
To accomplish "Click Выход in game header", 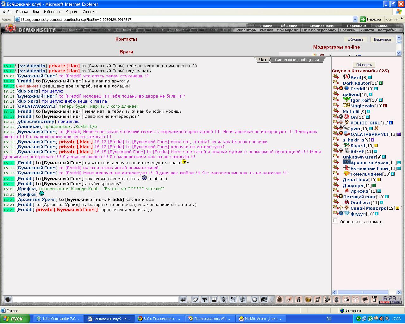I will (x=381, y=26).
